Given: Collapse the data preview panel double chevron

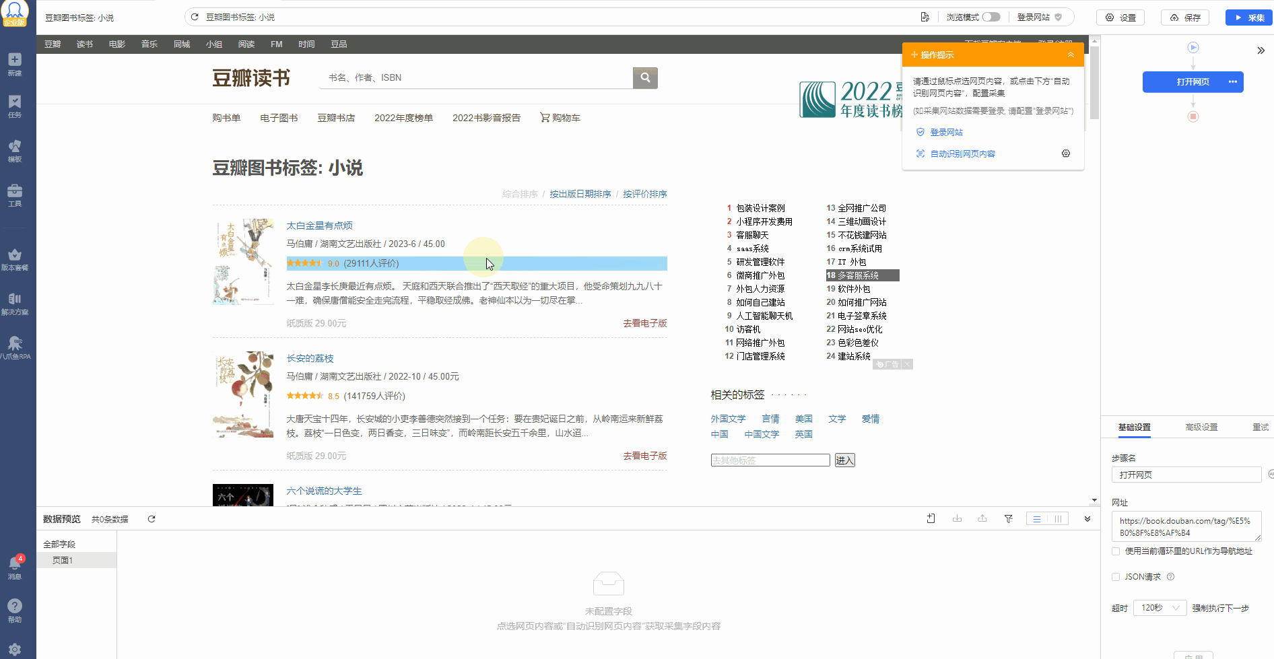Looking at the screenshot, I should point(1087,519).
